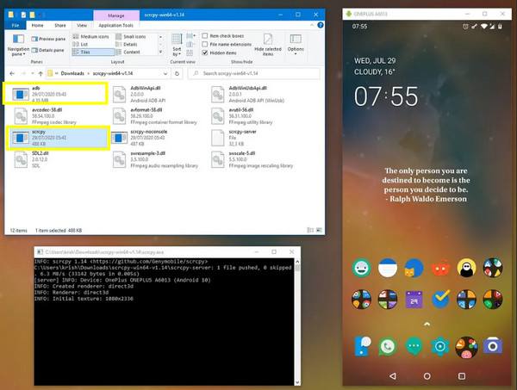Switch to the Home ribbon tab
The width and height of the screenshot is (517, 390).
point(38,25)
